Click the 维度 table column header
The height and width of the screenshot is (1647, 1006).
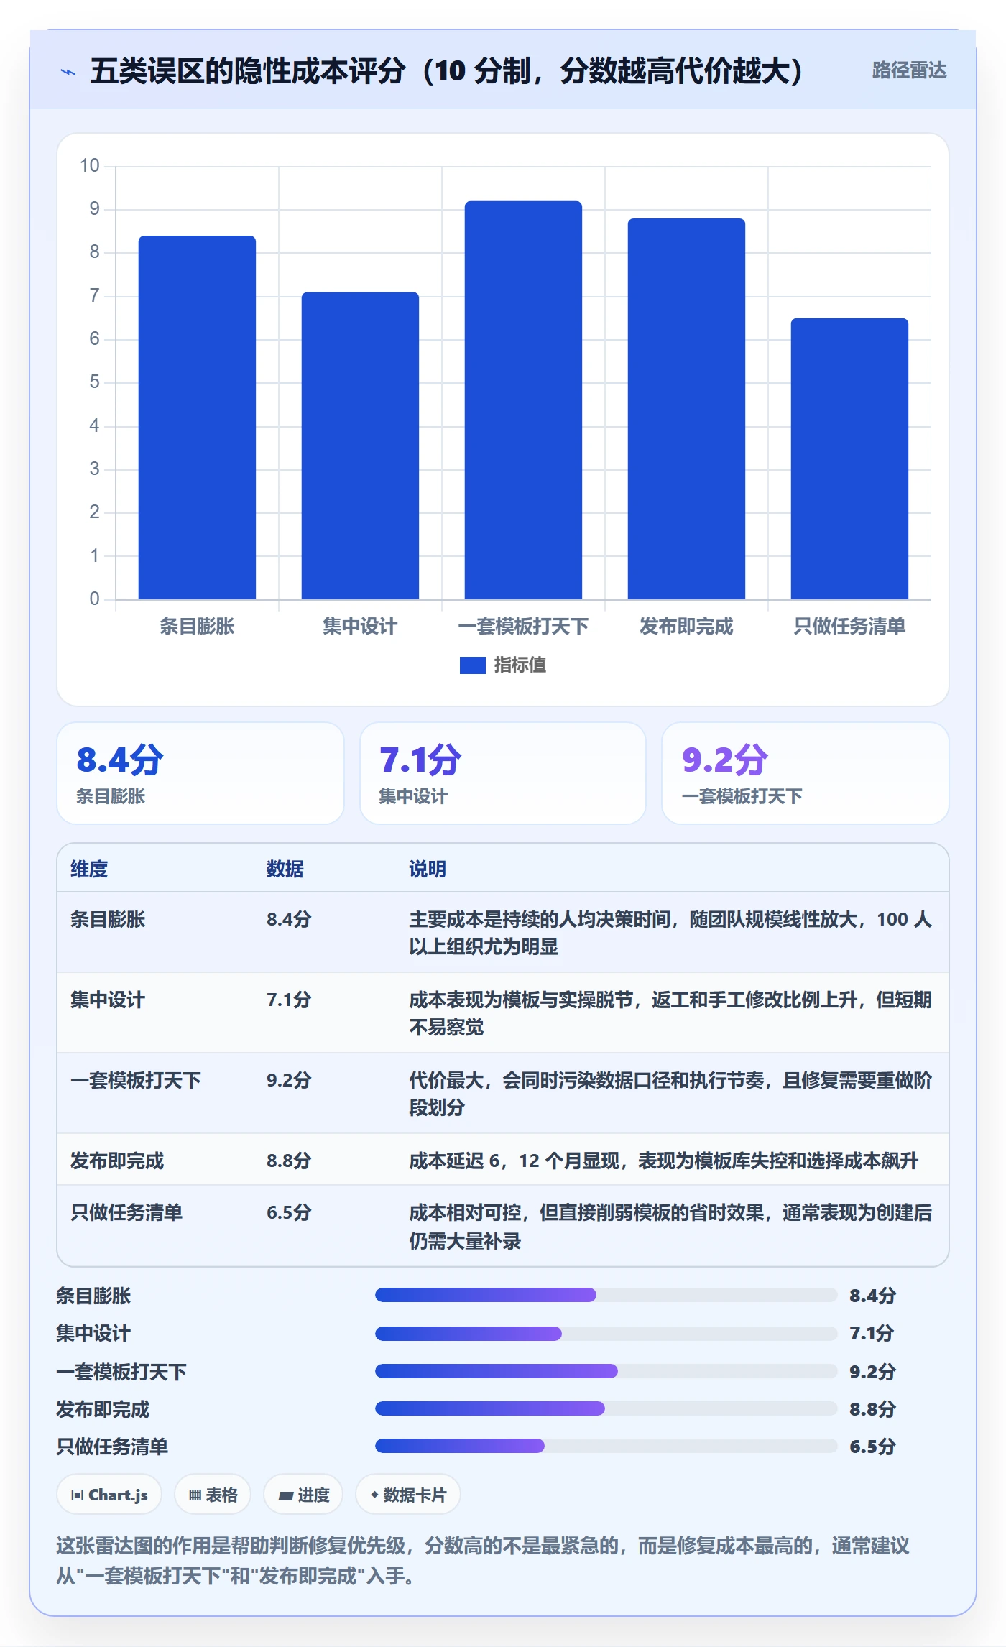point(89,869)
